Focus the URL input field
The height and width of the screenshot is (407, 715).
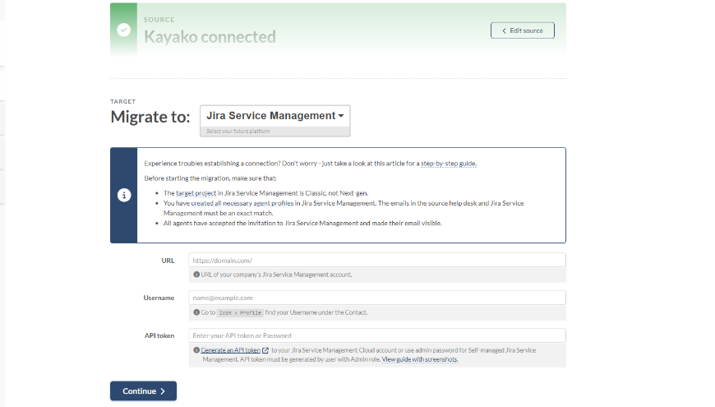click(377, 260)
